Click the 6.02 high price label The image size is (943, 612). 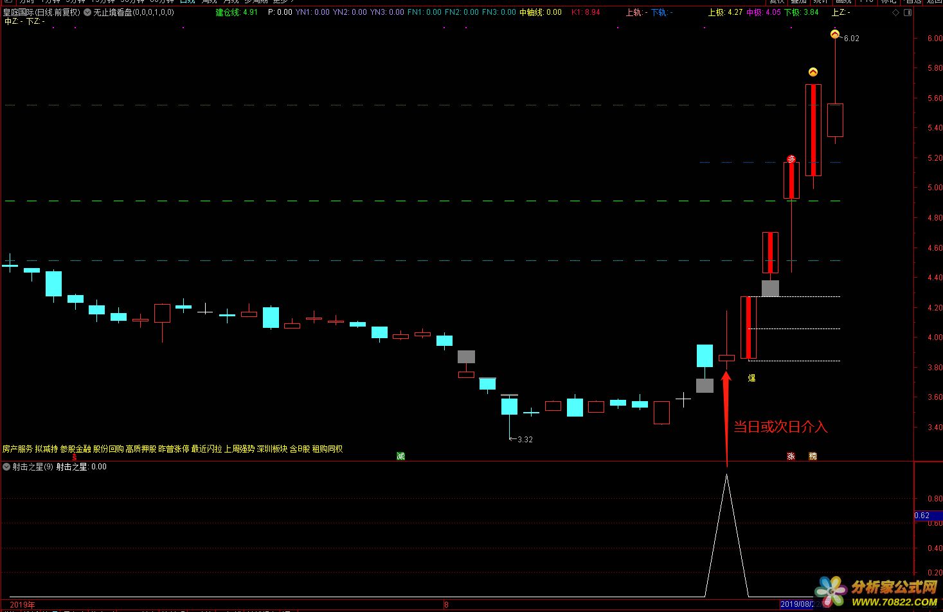point(851,39)
